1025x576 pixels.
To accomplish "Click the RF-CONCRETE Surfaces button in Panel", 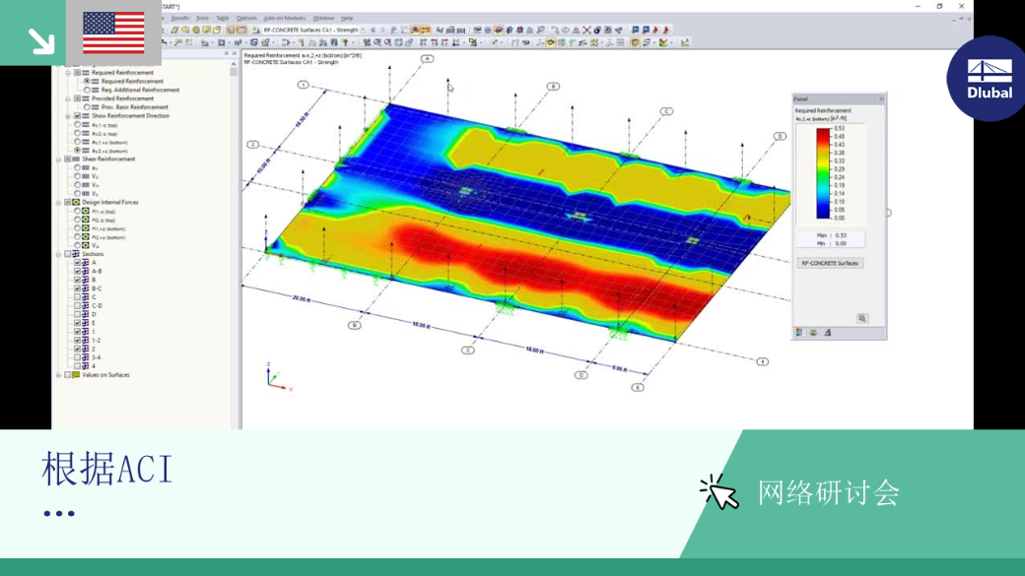I will [830, 263].
